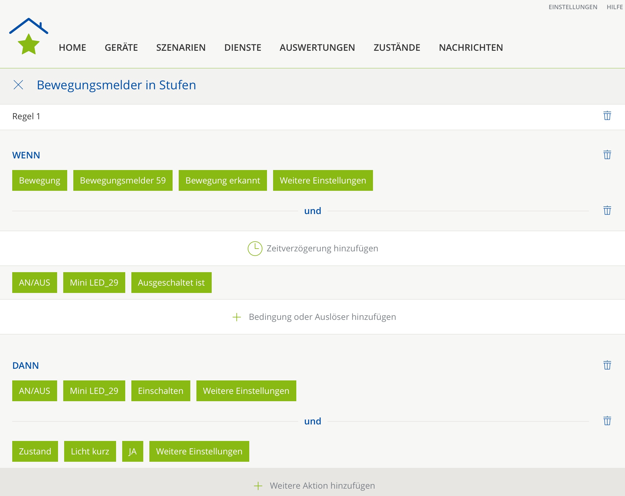
Task: Delete the und condition under WENN
Action: (x=607, y=211)
